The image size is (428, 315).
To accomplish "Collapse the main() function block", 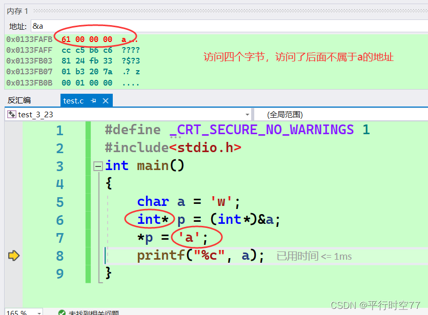I will point(98,166).
